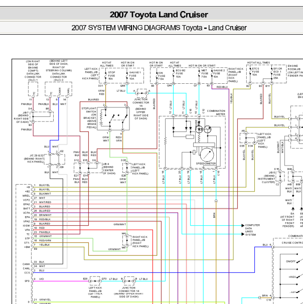Image resolution: width=303 pixels, height=304 pixels.
Task: Select the CANH pin label
Action: 26,264
